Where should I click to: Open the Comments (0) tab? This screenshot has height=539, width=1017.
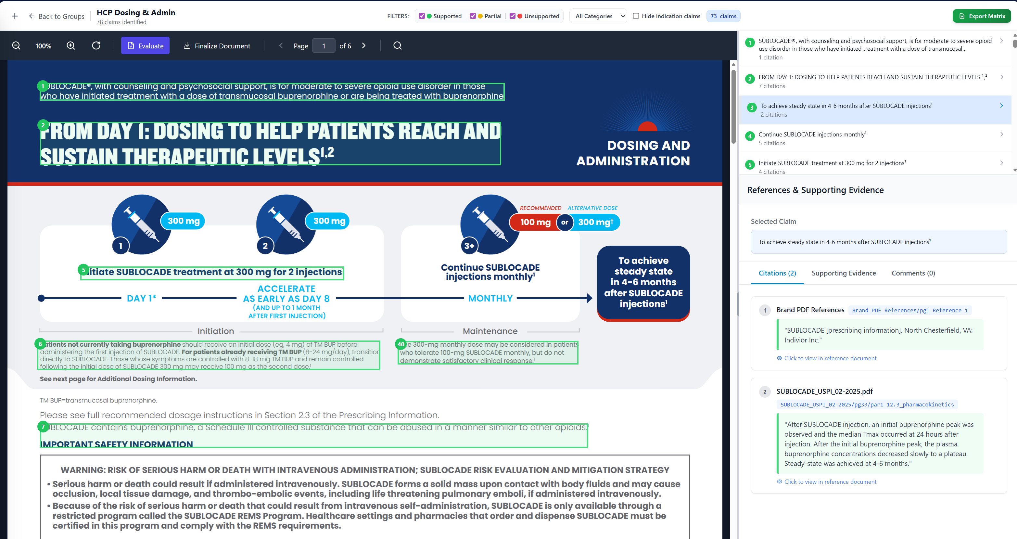tap(913, 273)
